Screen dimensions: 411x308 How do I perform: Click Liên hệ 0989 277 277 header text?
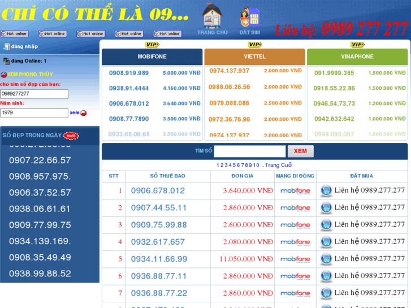341,29
